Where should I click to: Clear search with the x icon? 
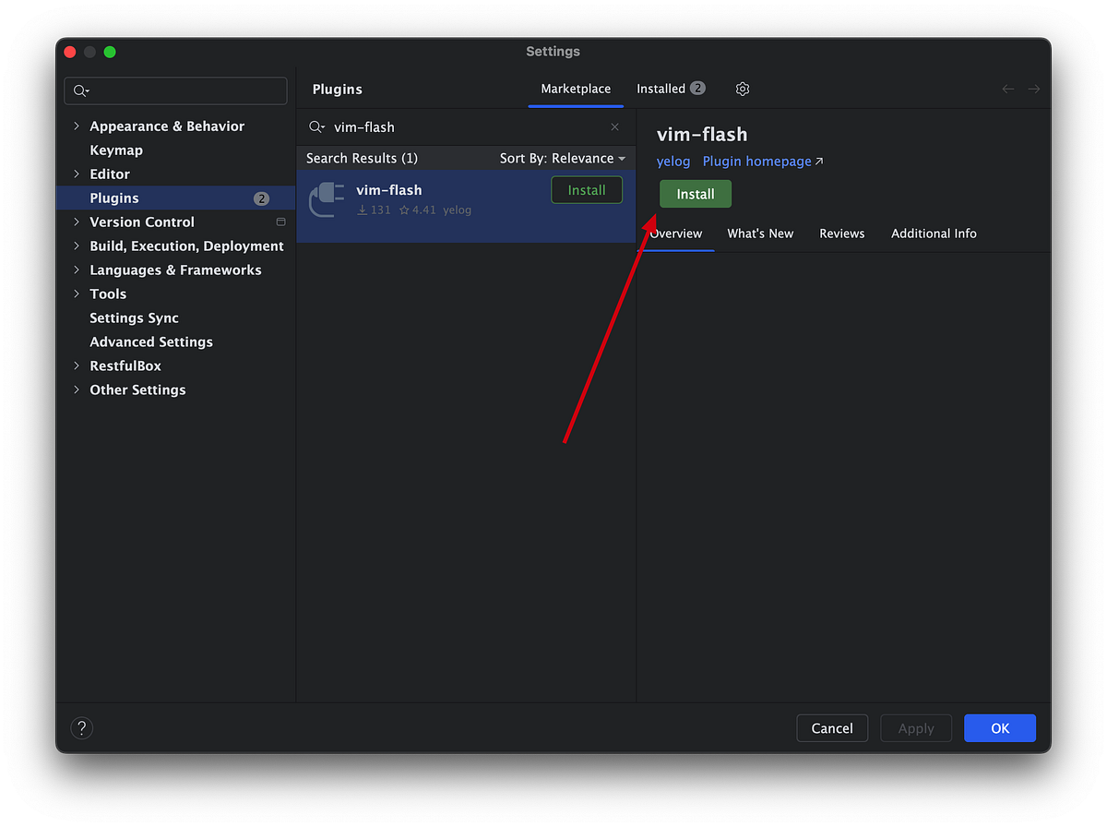[x=614, y=126]
